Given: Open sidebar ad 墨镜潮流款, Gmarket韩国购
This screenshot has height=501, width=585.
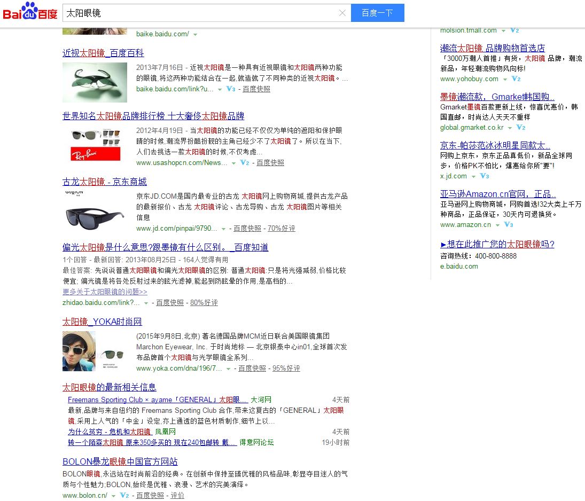Looking at the screenshot, I should [497, 97].
